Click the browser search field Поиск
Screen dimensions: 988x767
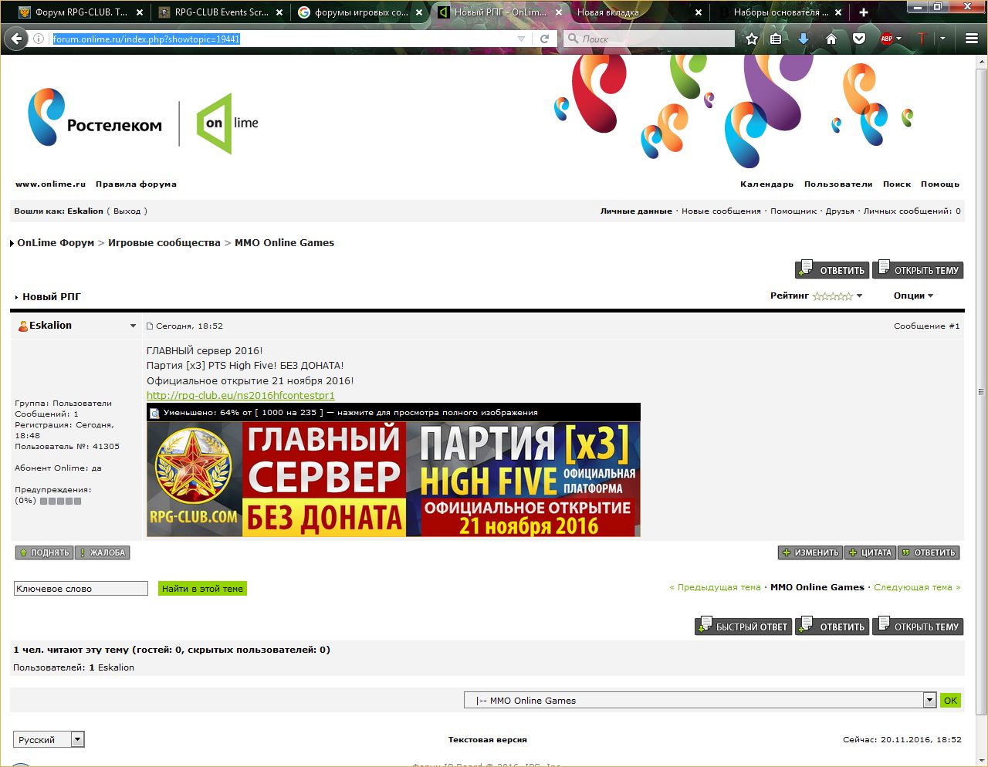(x=649, y=39)
